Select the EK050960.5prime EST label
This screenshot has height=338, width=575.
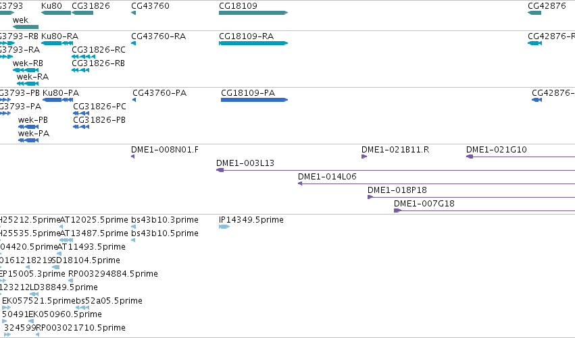(66, 315)
